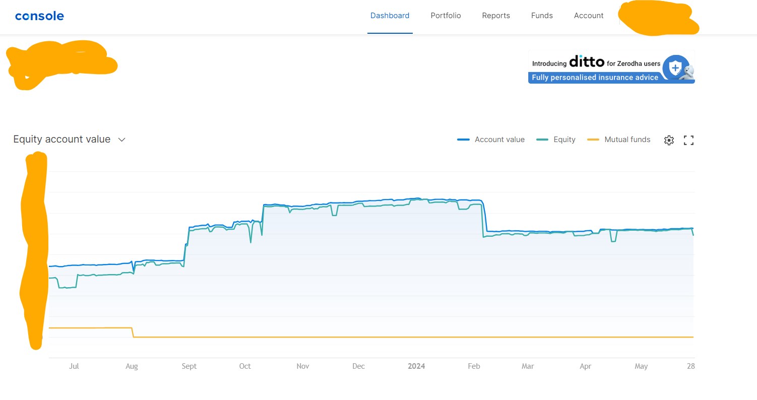Screen dimensions: 757x400
Task: Switch to the Portfolio tab
Action: (x=446, y=16)
